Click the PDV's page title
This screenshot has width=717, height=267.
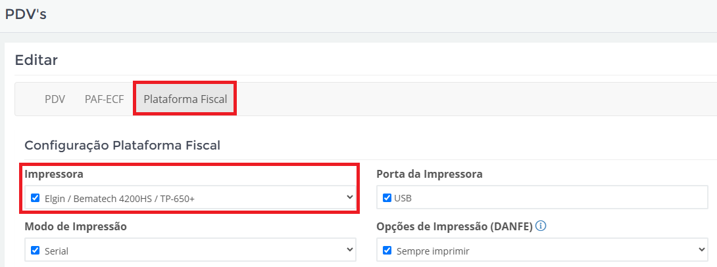click(26, 14)
